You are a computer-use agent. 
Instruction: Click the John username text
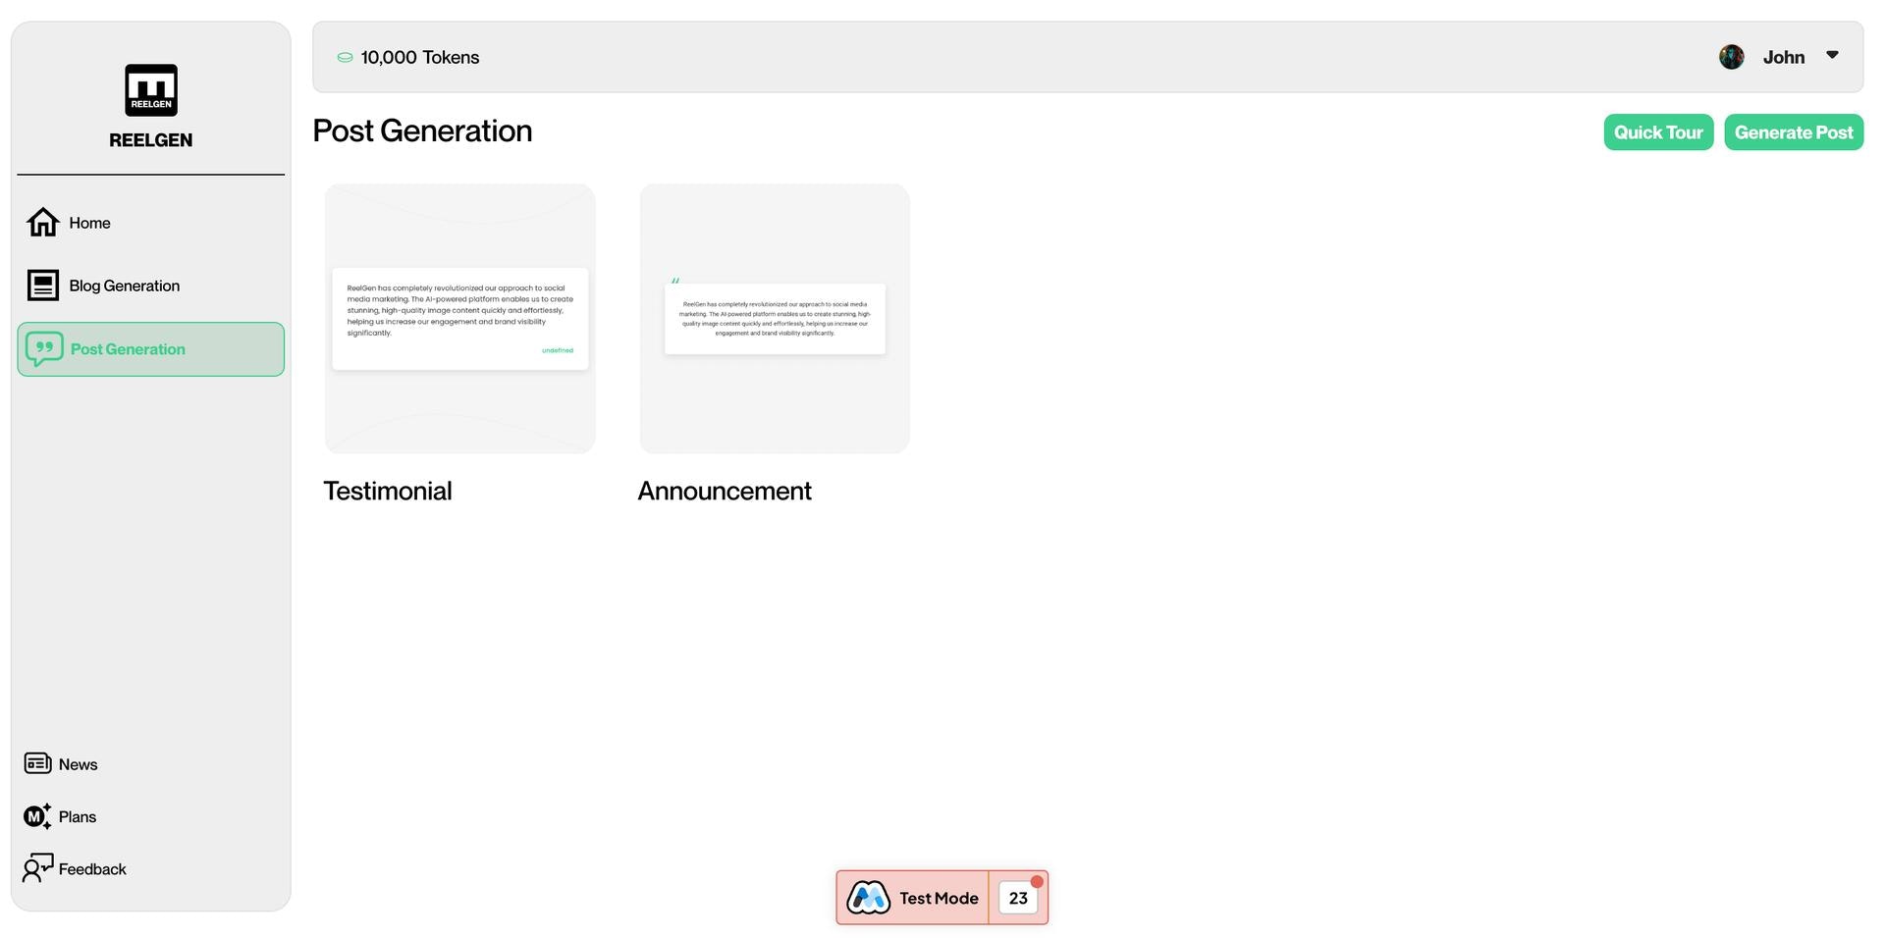click(1784, 57)
